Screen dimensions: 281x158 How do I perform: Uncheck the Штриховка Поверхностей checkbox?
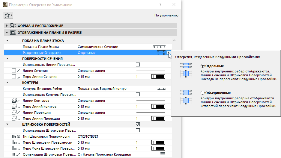pos(138,124)
